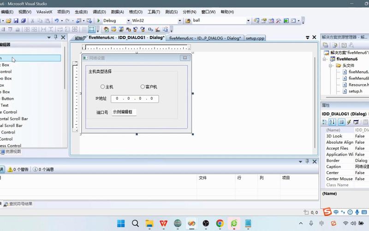This screenshot has height=231, width=369.
Task: Click the green arrow Start Page icon
Action: click(x=286, y=21)
